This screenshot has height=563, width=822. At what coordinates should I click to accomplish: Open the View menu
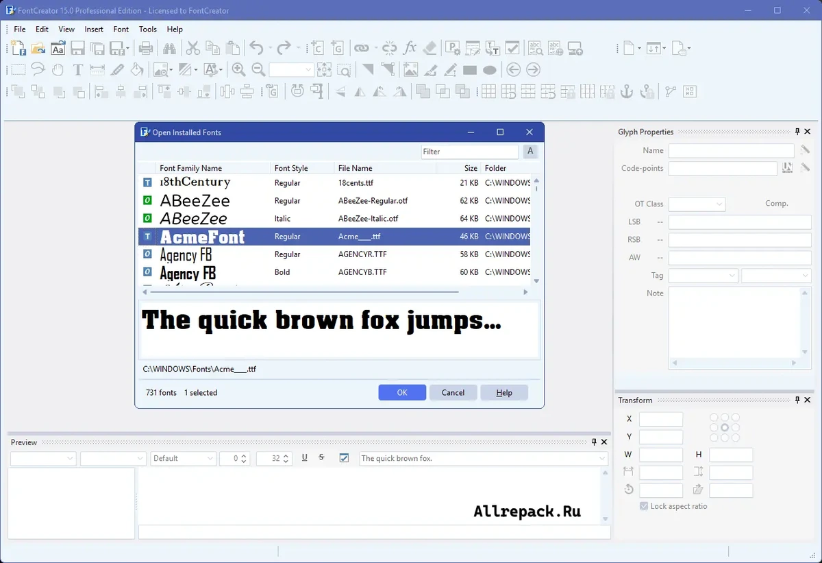point(66,29)
